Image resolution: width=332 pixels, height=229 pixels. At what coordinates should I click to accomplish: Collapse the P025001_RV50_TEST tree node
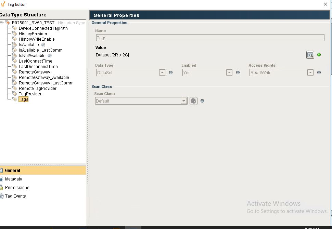pyautogui.click(x=1, y=23)
